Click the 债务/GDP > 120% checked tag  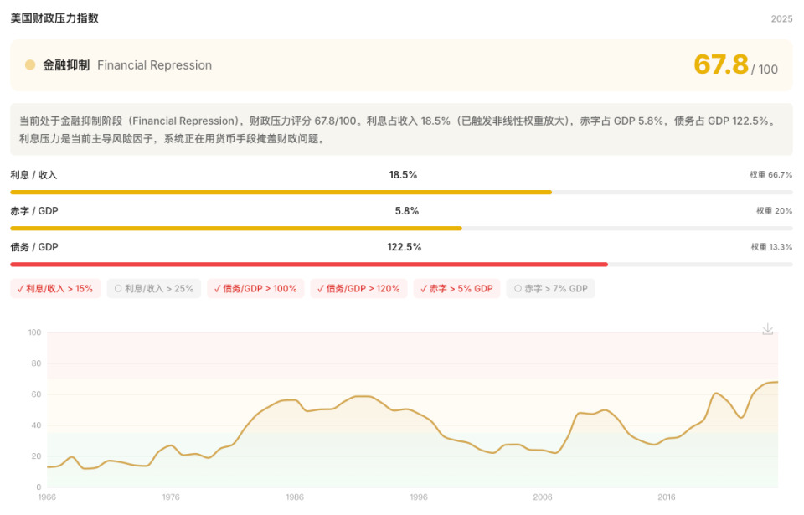tap(358, 289)
